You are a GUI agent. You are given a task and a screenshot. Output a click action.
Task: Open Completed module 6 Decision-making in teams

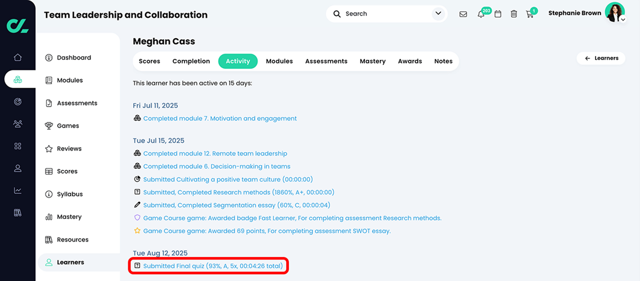(x=217, y=167)
